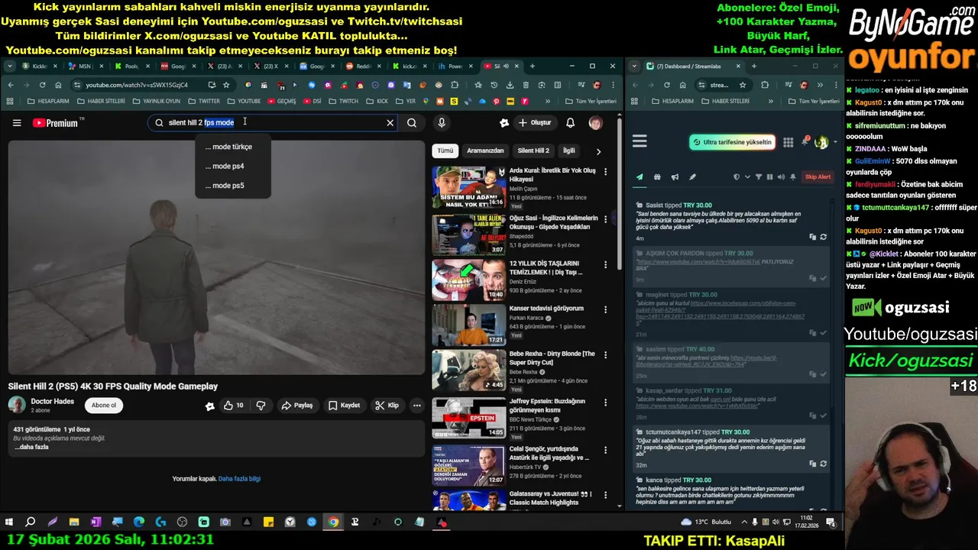The width and height of the screenshot is (978, 550).
Task: Switch to the MSN browser tab
Action: (x=80, y=66)
